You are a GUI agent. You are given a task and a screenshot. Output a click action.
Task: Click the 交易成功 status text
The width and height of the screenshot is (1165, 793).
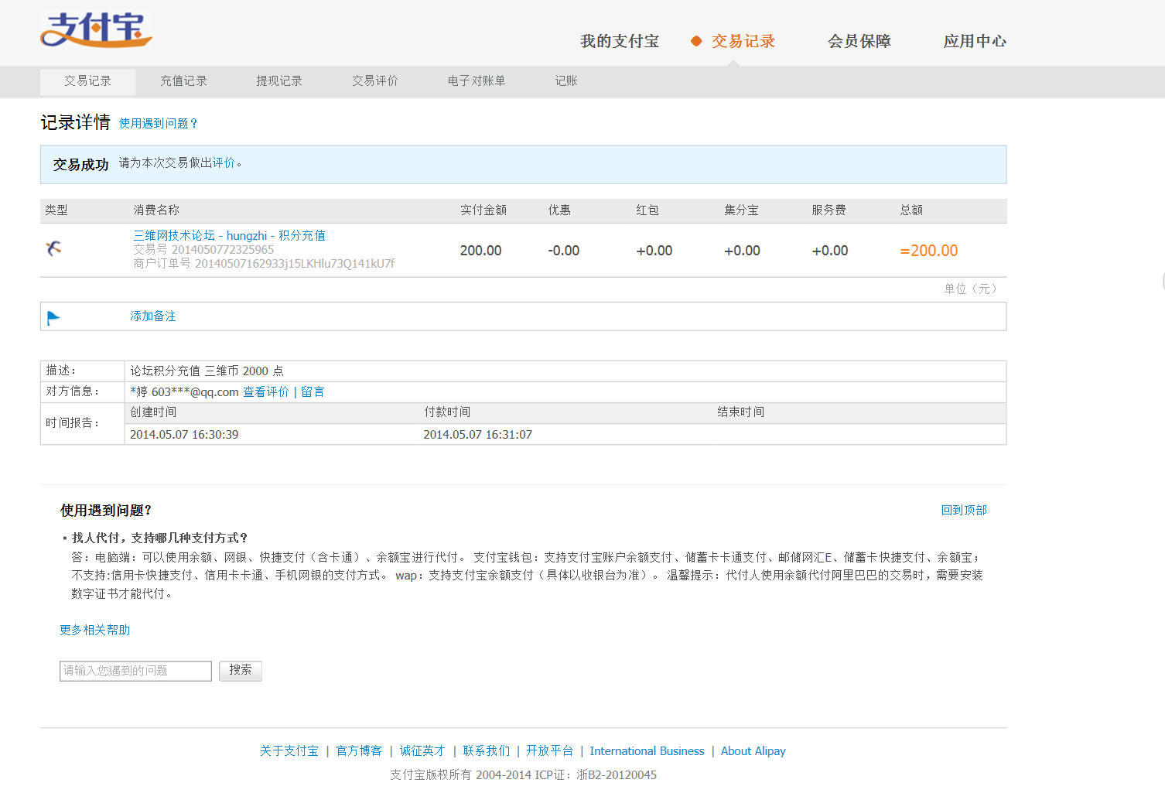tap(81, 165)
